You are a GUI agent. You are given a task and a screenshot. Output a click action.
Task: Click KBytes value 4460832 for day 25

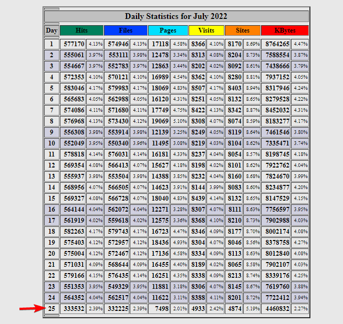276,308
